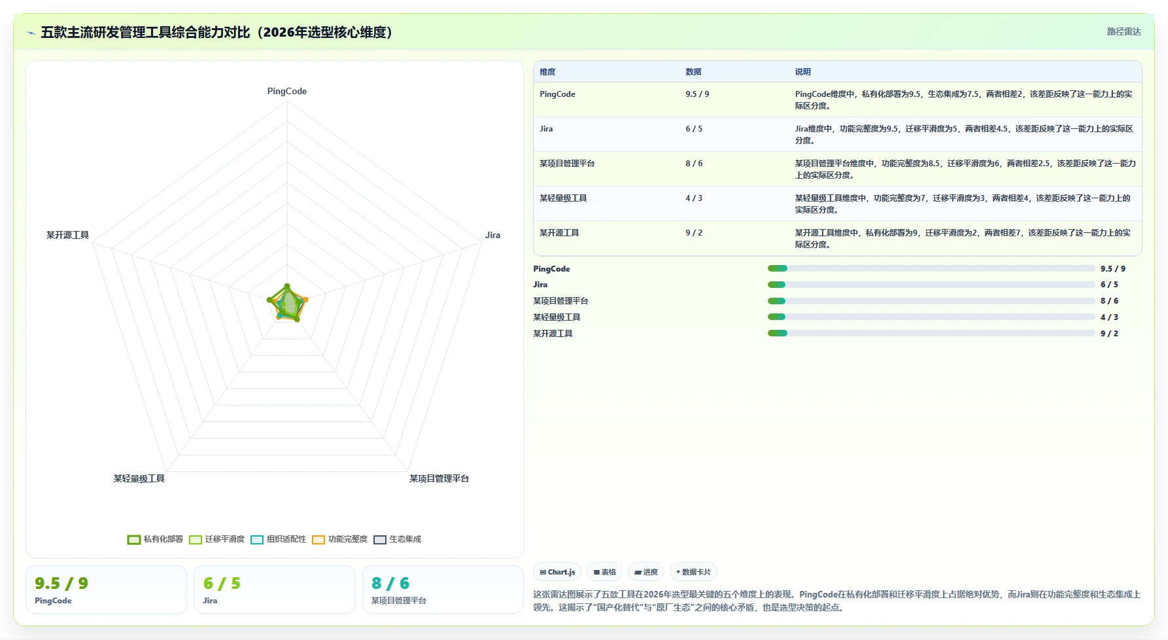Screen dimensions: 1168x640
Task: Toggle the 功能完整度 legend entry
Action: [339, 539]
